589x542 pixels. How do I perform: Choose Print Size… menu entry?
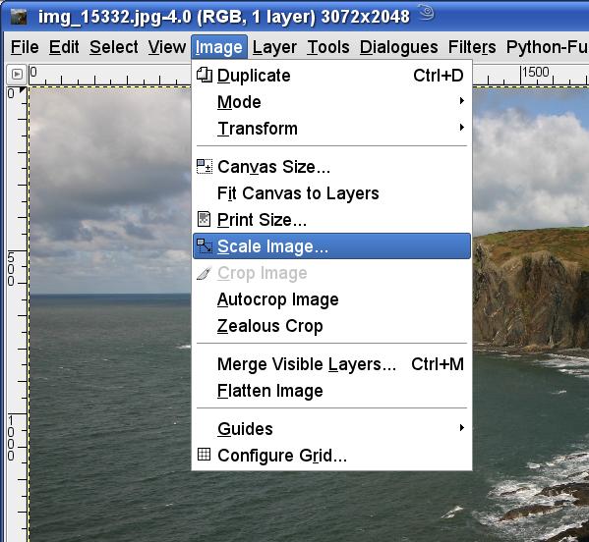point(331,220)
